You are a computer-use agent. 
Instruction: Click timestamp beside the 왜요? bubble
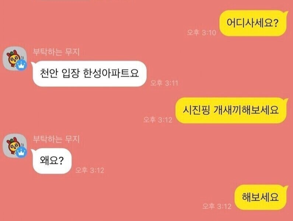(90, 170)
